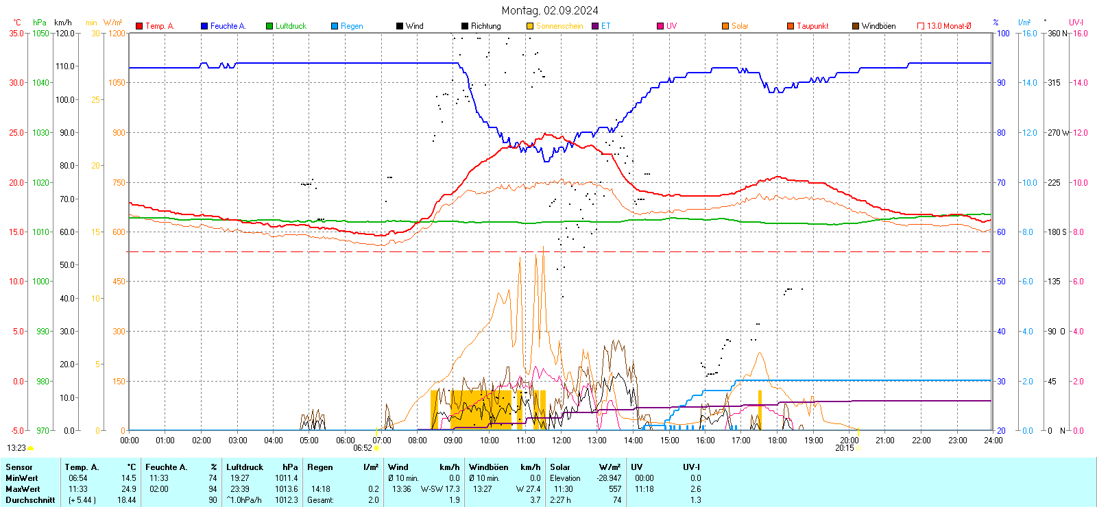Click the red Temp. A. legend square
Viewport: 1097px width, 507px height.
tap(139, 26)
